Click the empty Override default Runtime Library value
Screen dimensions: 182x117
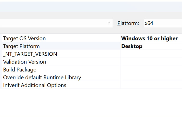click(151, 77)
